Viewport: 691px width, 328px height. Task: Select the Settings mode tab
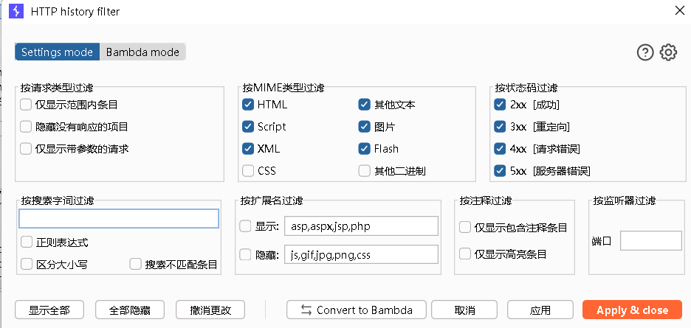click(x=58, y=52)
